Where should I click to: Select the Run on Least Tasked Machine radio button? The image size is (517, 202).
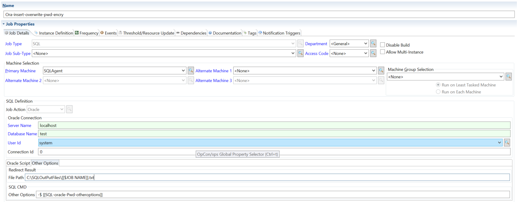coord(438,85)
